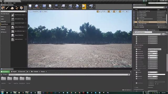Screen dimensions: 168x94
Task: Select the Place mode icon
Action: coord(3,8)
